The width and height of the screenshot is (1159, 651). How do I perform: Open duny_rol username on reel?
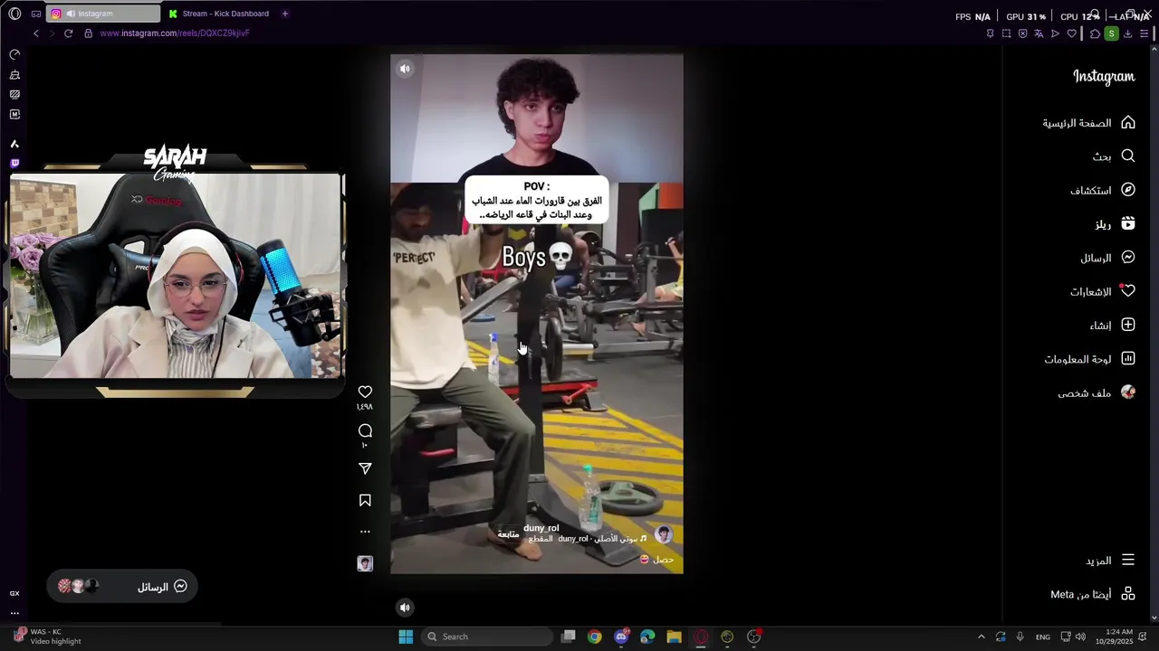[x=541, y=528]
